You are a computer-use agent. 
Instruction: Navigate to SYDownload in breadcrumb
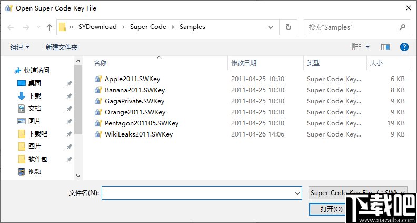pos(97,27)
